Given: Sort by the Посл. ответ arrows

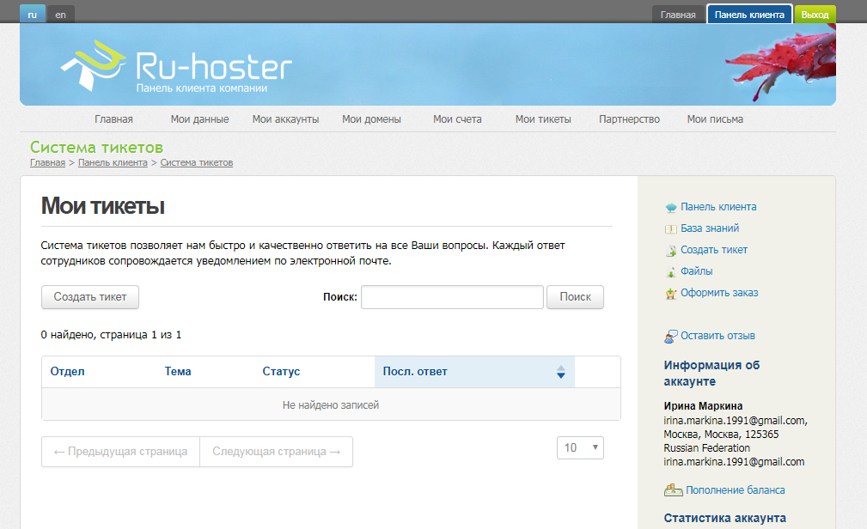Looking at the screenshot, I should point(561,372).
